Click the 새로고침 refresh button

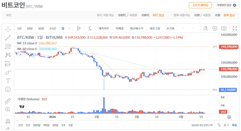tap(155, 28)
